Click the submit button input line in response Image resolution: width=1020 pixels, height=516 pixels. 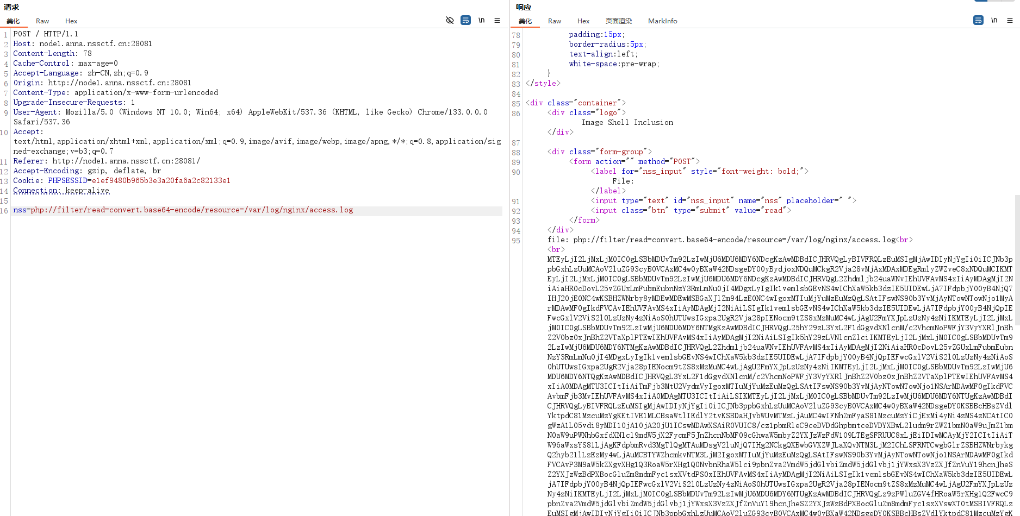point(691,211)
